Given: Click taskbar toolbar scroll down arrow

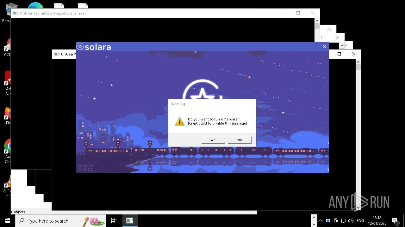Looking at the screenshot, I should 314,224.
